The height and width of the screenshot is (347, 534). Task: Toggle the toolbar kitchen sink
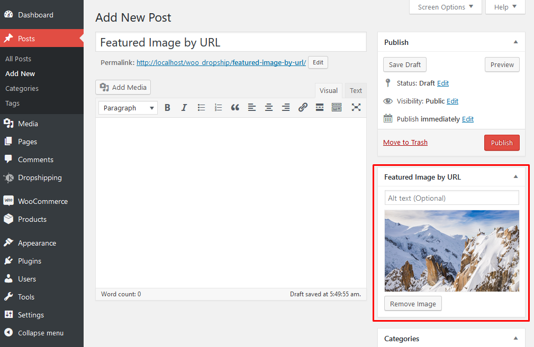tap(337, 108)
